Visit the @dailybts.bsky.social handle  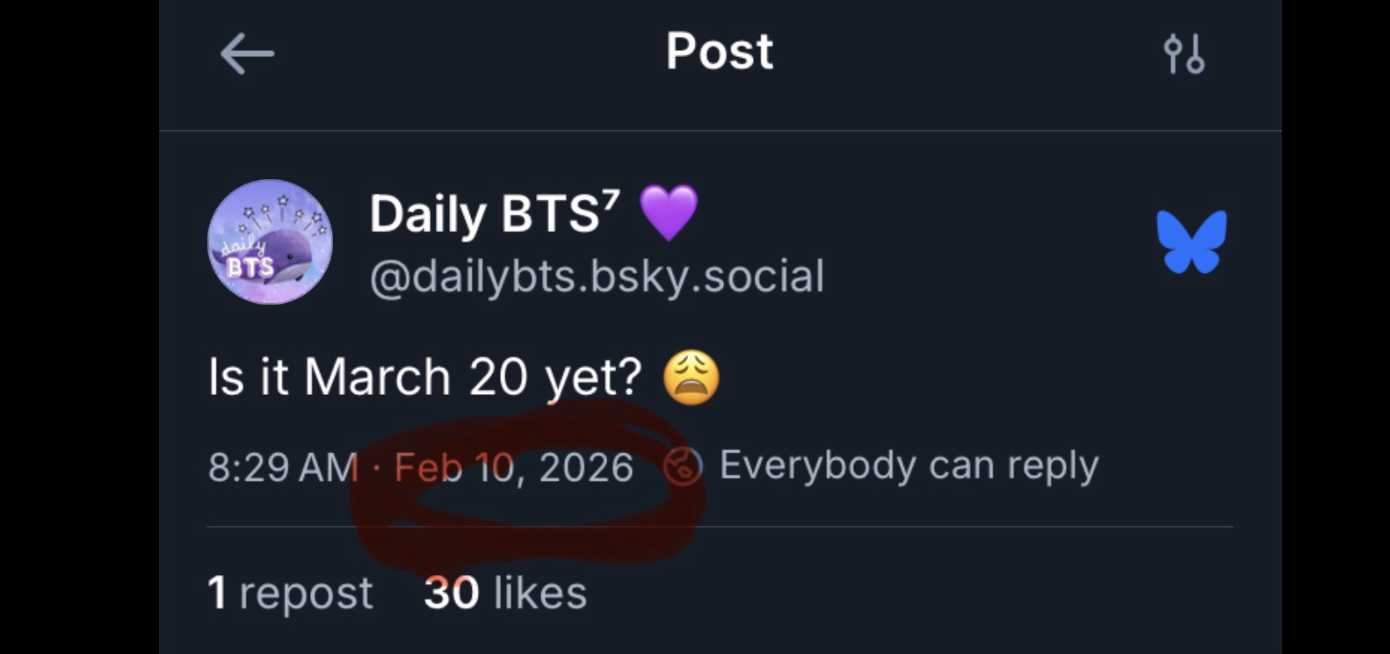pos(597,277)
